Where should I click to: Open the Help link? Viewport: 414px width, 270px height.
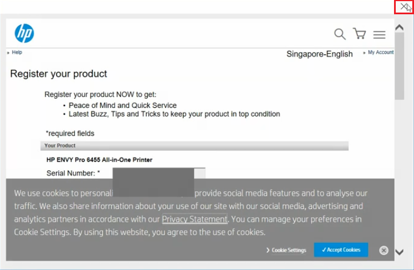click(x=17, y=53)
